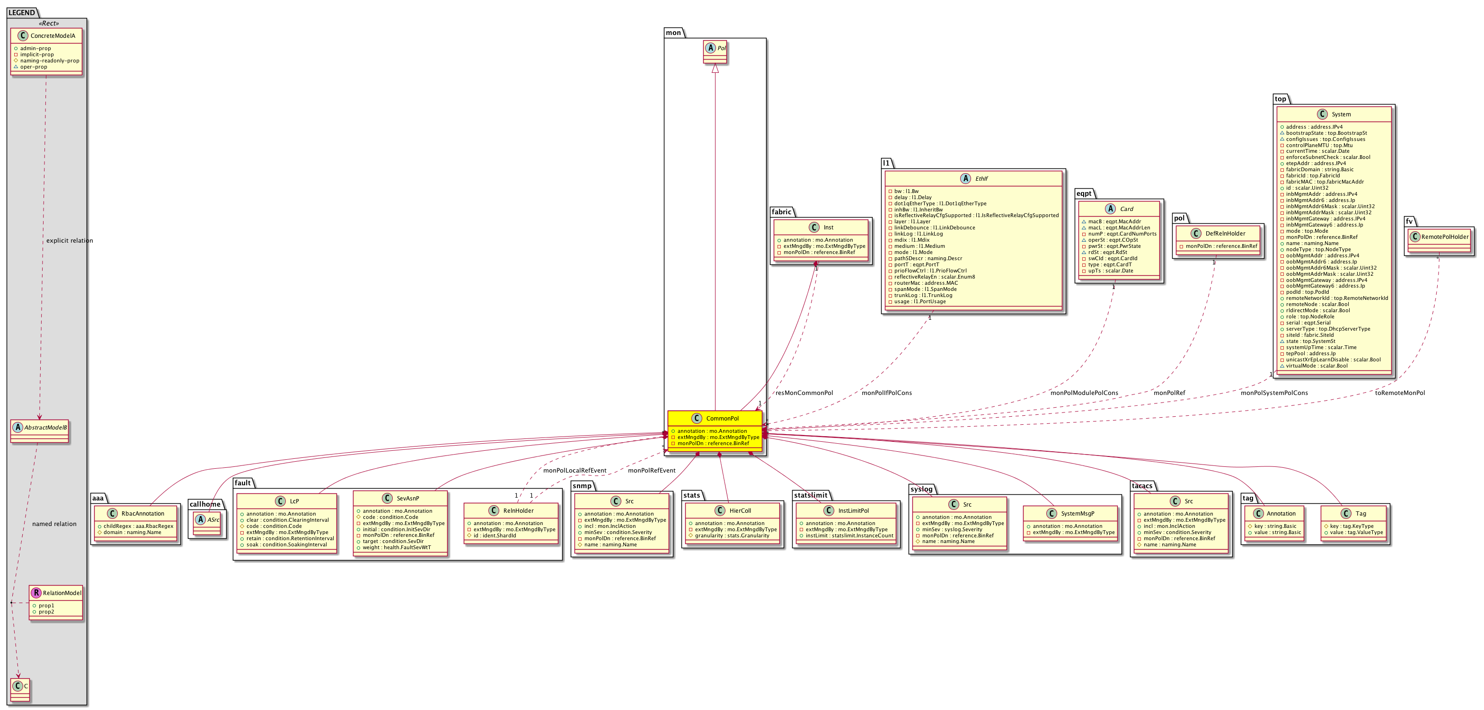This screenshot has width=1484, height=710.
Task: Click the yellow CommonPol attributes box
Action: coord(715,437)
